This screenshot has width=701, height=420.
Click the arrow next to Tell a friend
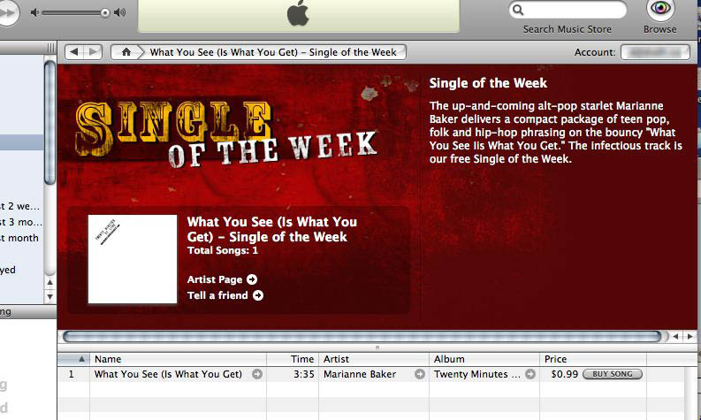[258, 295]
